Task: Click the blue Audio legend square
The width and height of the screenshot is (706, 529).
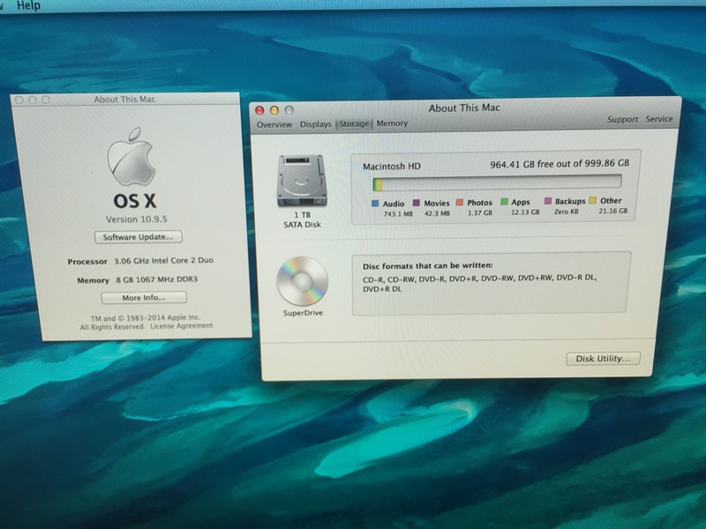Action: pyautogui.click(x=375, y=203)
